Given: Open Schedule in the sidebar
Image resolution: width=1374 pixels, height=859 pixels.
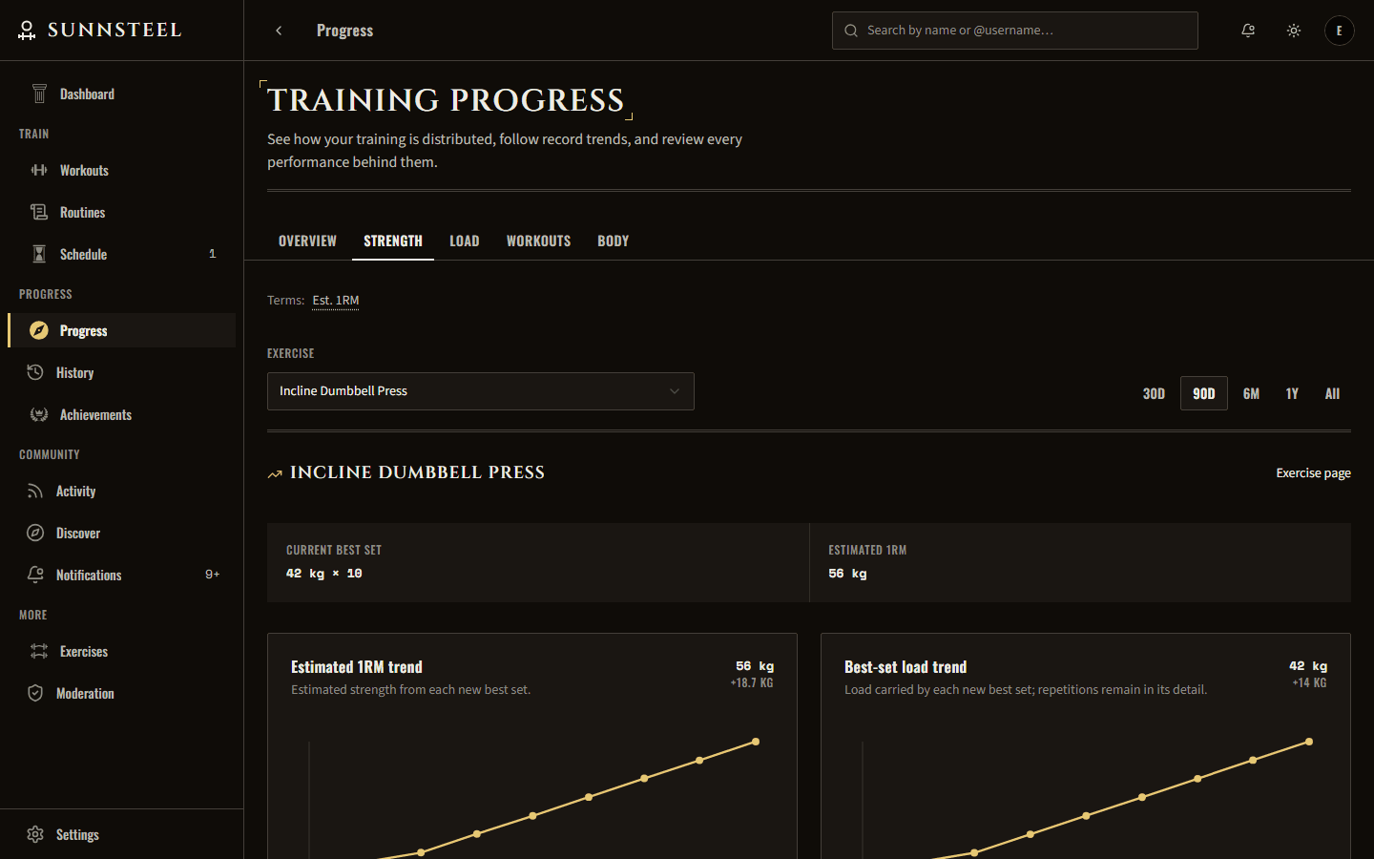Looking at the screenshot, I should [122, 254].
